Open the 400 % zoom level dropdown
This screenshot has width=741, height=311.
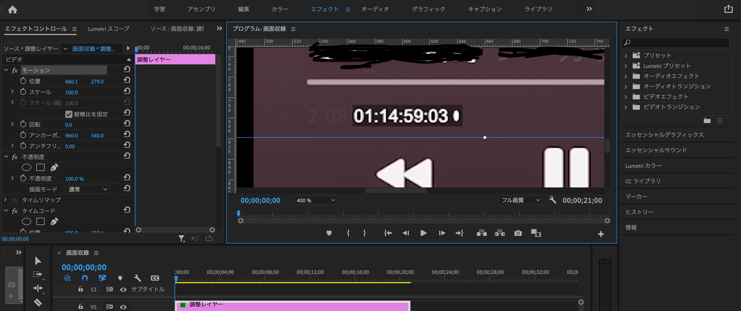click(x=315, y=200)
